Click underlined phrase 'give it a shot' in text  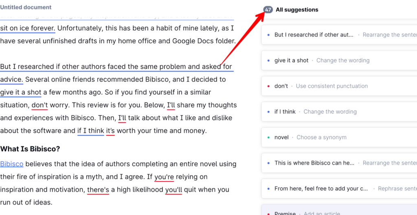(x=21, y=92)
